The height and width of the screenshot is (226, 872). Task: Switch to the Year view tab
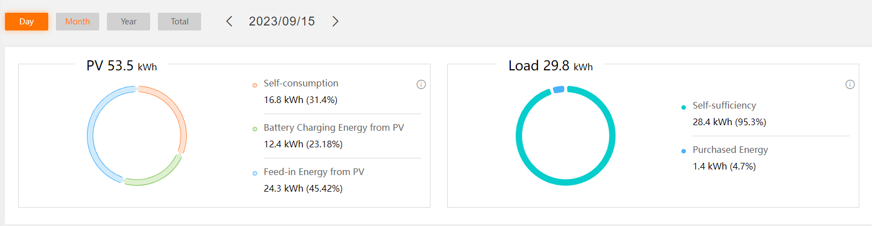point(129,22)
